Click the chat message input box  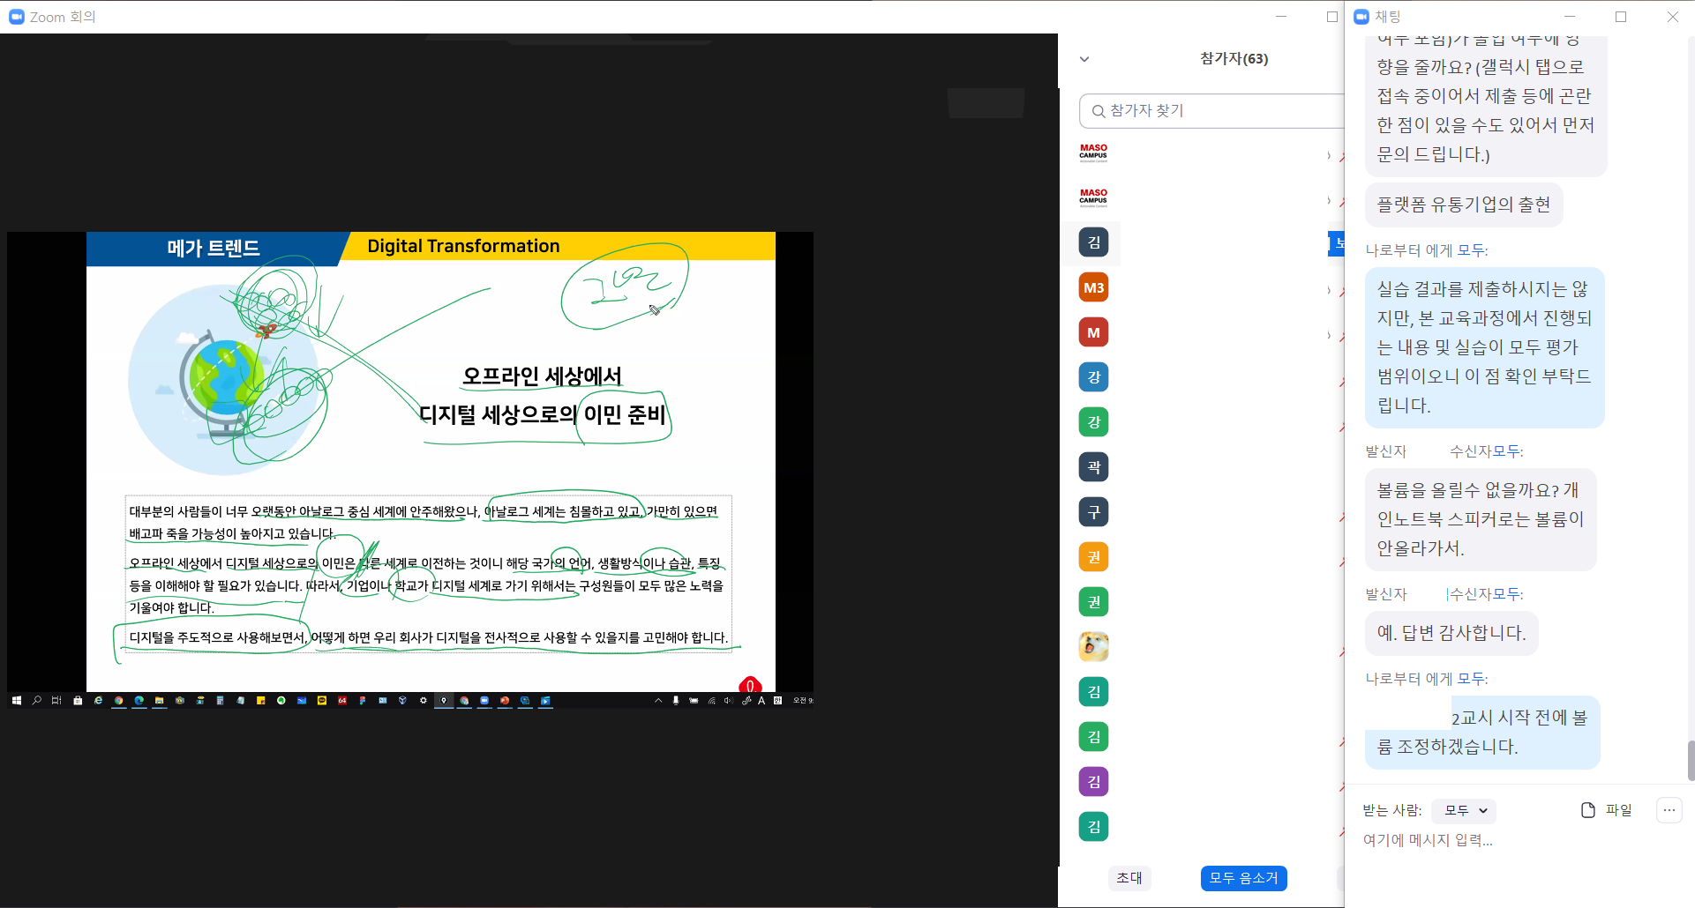pos(1500,840)
